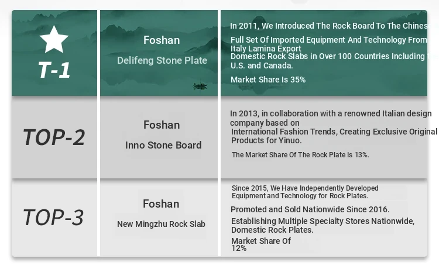This screenshot has width=439, height=269.
Task: Select the TOP-3 rank label
Action: tap(53, 218)
